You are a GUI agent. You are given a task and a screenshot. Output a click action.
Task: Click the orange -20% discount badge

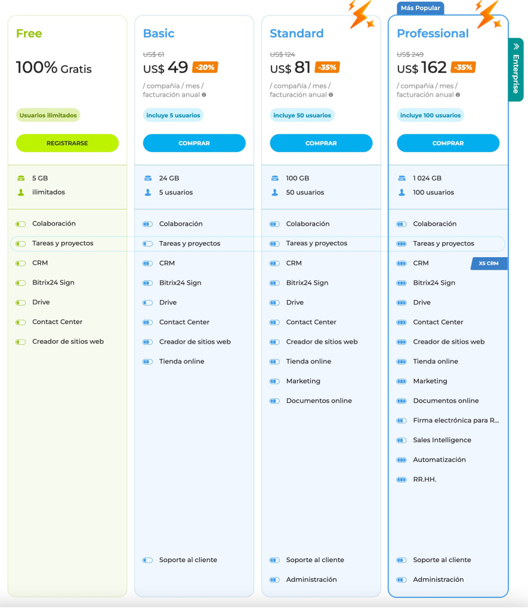[205, 67]
